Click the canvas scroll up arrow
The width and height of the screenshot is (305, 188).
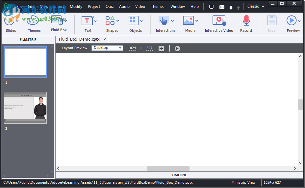click(300, 56)
